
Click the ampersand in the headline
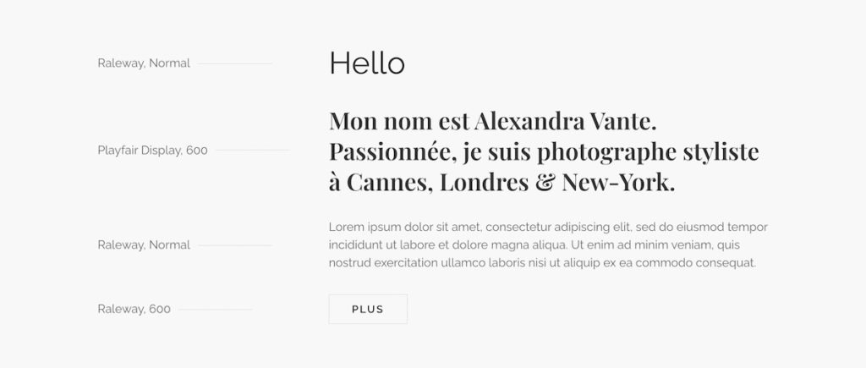(545, 183)
